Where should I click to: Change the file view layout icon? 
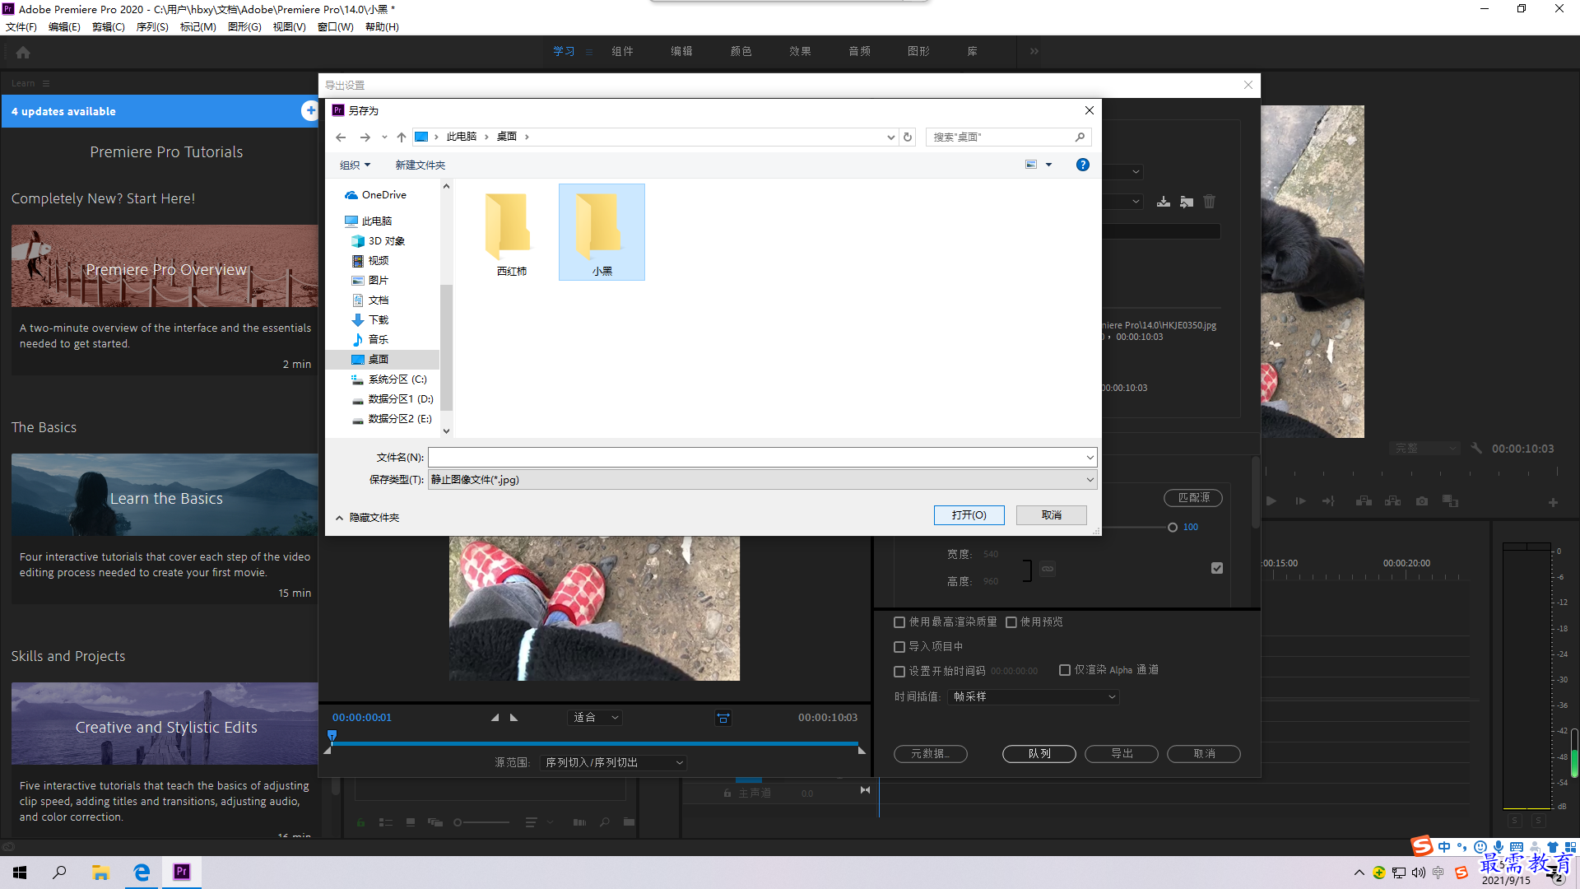(1031, 165)
